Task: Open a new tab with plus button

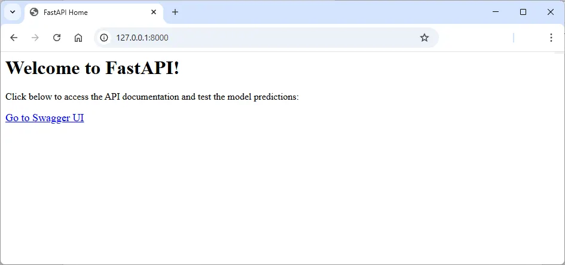Action: pos(175,12)
